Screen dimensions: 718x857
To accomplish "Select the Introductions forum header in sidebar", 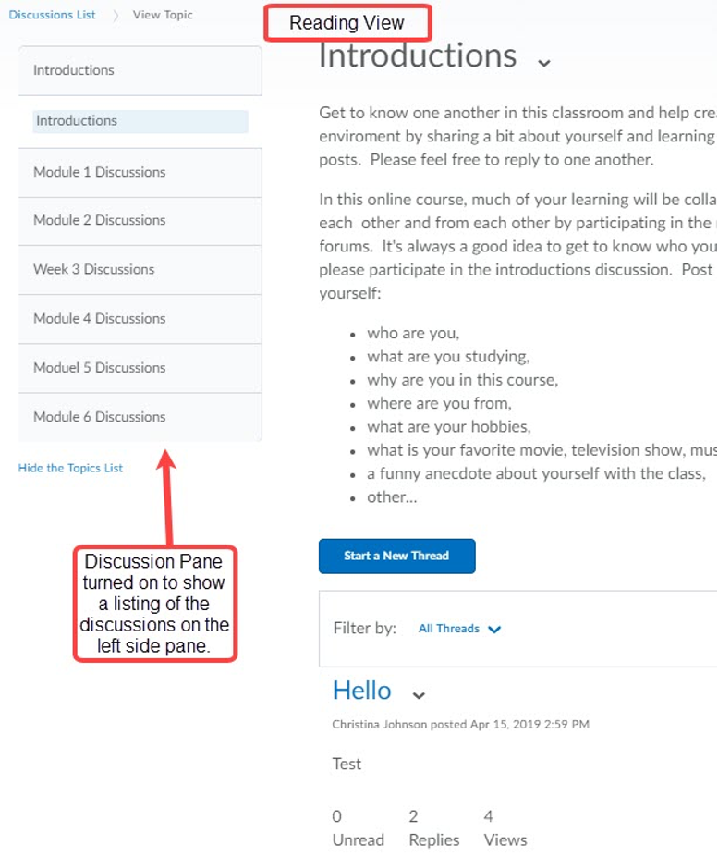I will [74, 70].
